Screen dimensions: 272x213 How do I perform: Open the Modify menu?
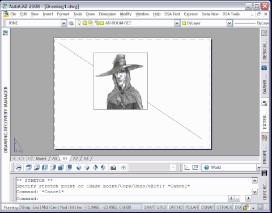pos(126,14)
